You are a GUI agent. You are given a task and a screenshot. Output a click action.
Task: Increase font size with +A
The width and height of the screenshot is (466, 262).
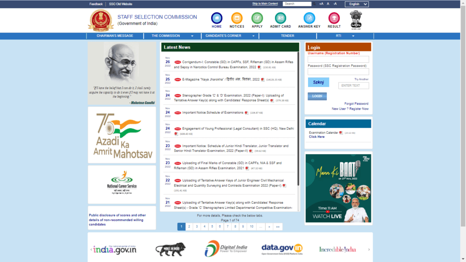[x=321, y=4]
